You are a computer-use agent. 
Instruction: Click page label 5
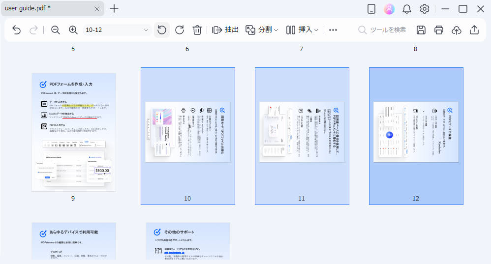(x=73, y=49)
